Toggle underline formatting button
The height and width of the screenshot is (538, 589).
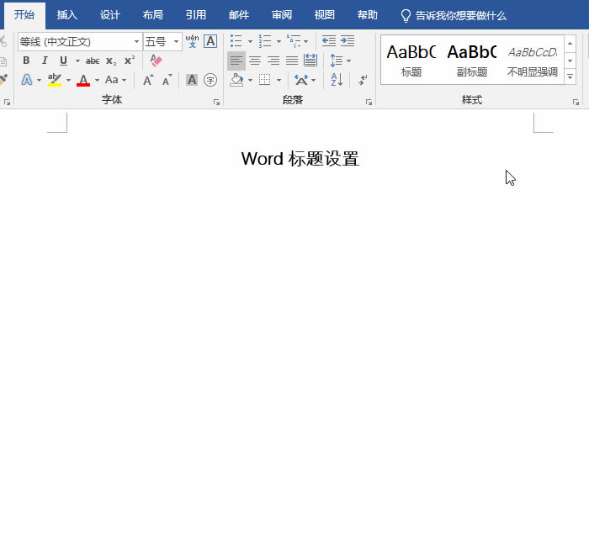pyautogui.click(x=63, y=61)
